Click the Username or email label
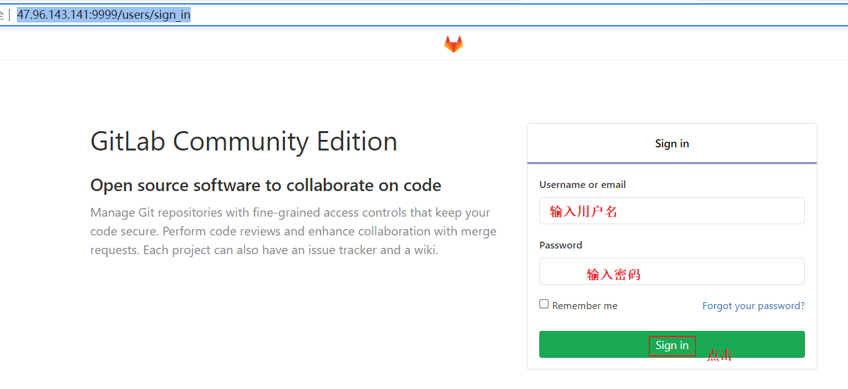The height and width of the screenshot is (389, 848). (x=582, y=185)
